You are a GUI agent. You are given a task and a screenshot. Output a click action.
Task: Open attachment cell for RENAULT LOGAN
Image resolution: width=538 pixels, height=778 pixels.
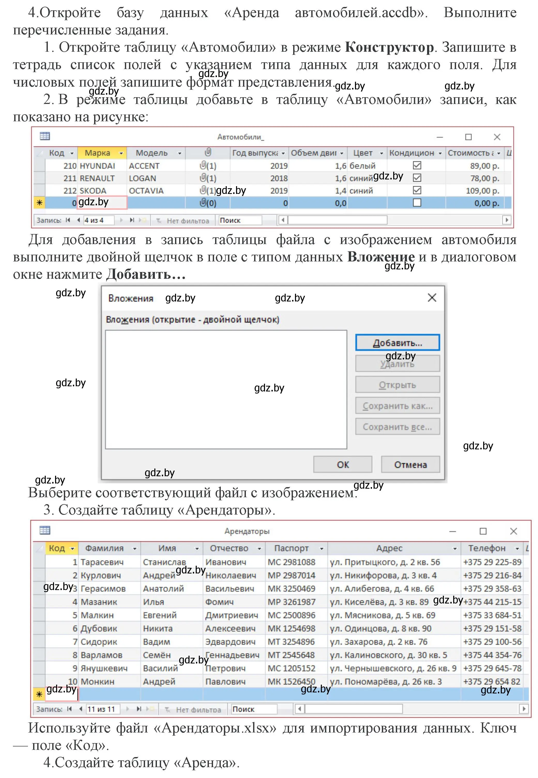(x=208, y=178)
